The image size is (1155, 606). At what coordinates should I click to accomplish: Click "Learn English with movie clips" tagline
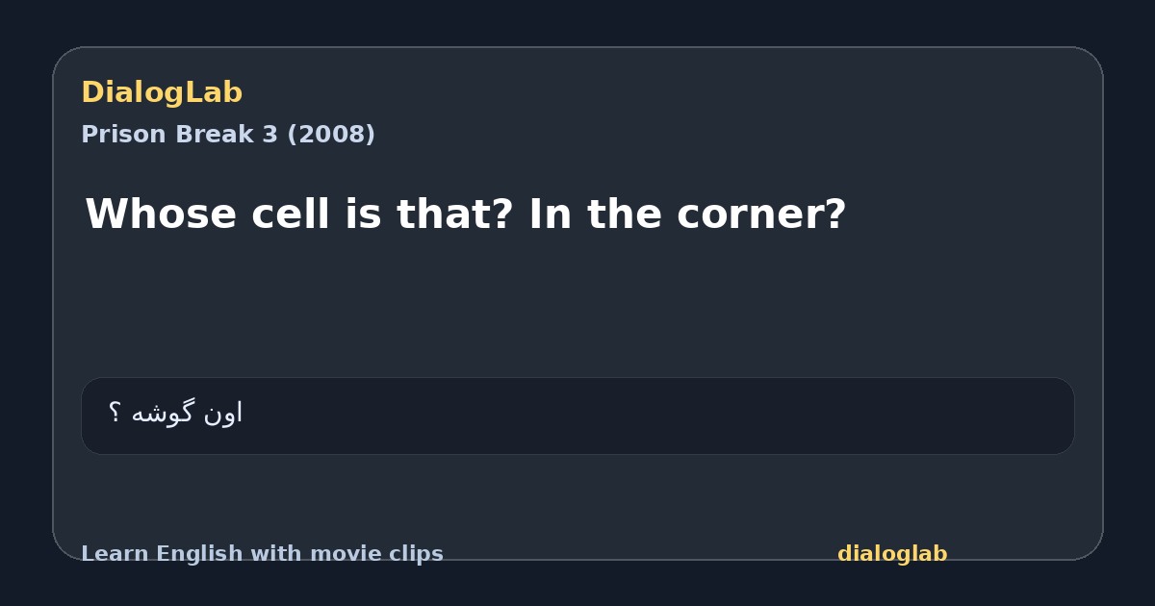(262, 554)
